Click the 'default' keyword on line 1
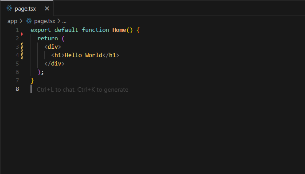This screenshot has width=305, height=174. (x=66, y=30)
